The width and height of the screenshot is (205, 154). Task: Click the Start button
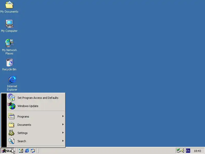tap(8, 151)
